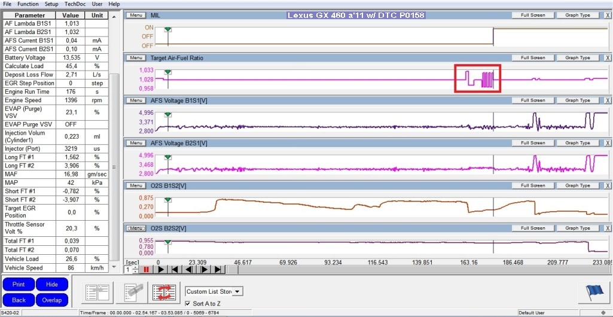Click the Overlap button
This screenshot has width=613, height=317.
pos(51,300)
